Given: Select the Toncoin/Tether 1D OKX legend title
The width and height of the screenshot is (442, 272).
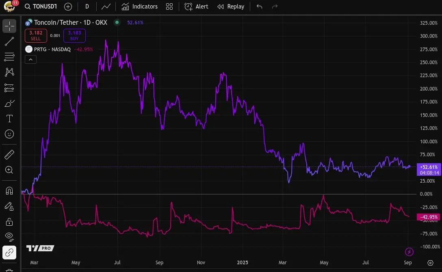Looking at the screenshot, I should pos(70,22).
